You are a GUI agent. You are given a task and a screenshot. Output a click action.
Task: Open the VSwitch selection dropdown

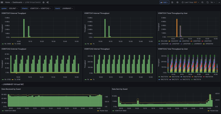tap(41, 9)
